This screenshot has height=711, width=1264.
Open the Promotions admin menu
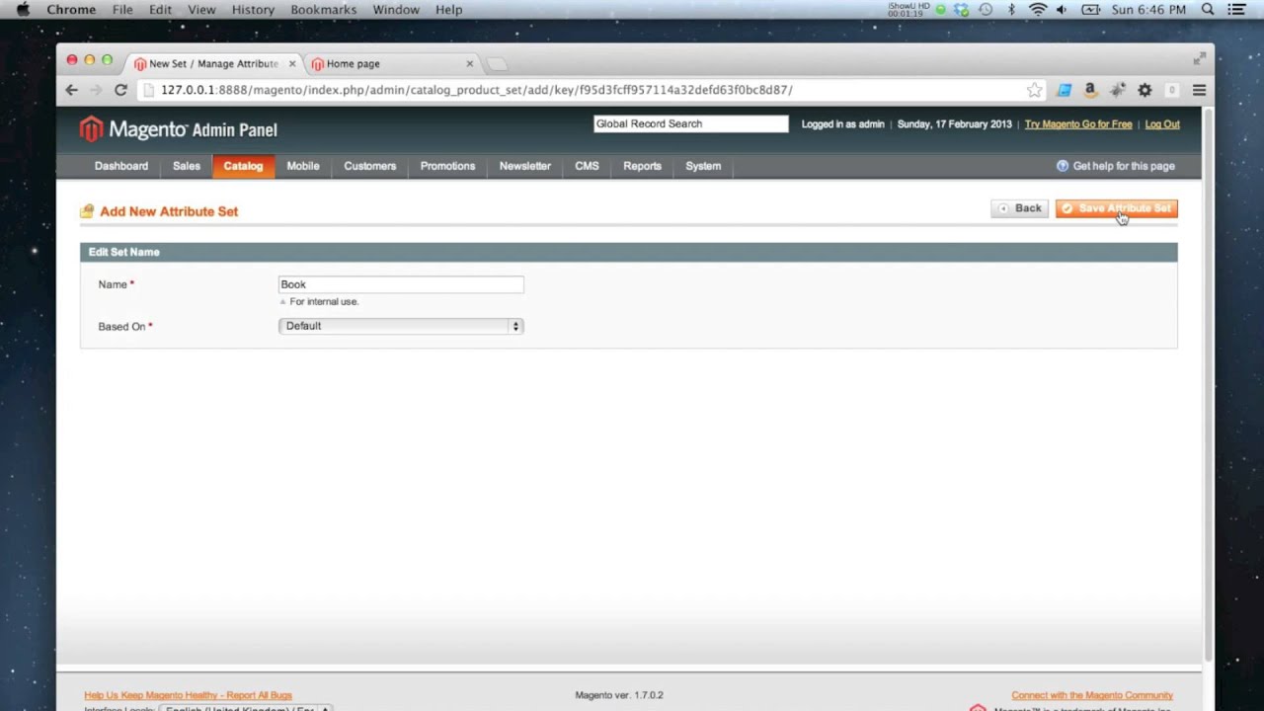tap(447, 166)
